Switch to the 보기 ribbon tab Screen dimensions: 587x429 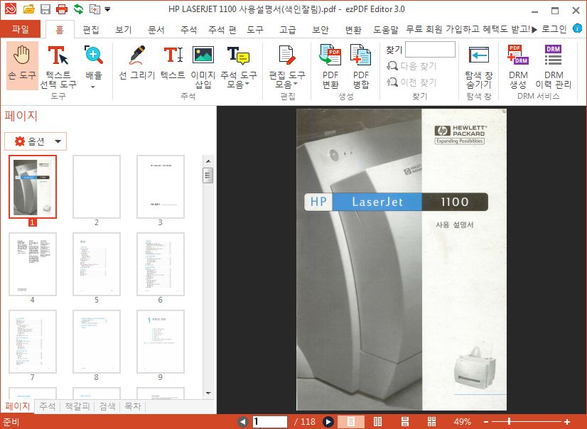[123, 29]
